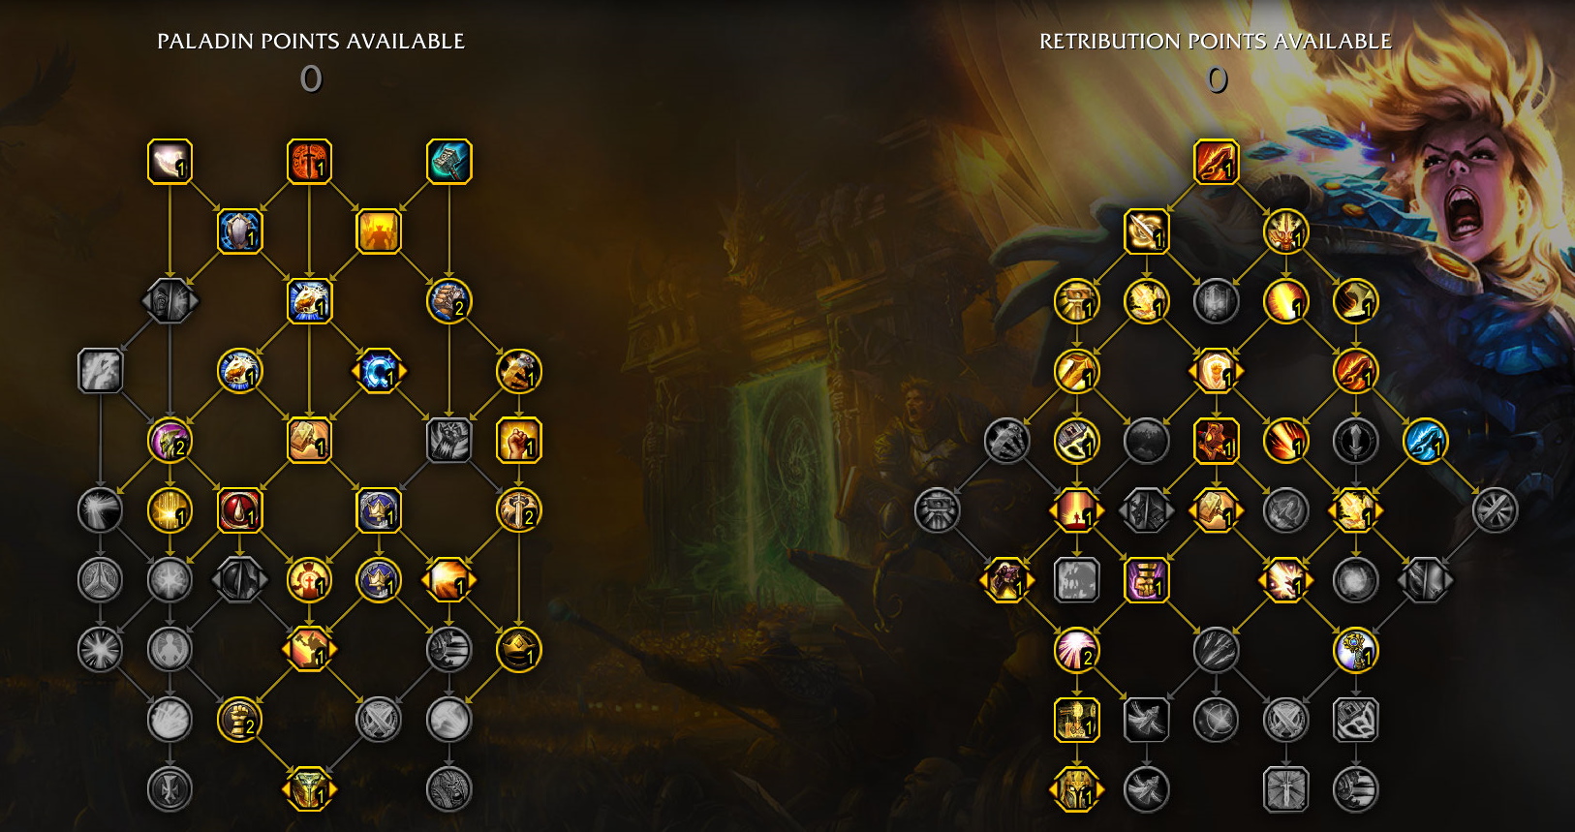Click the purple gauntlet square talent

[x=1146, y=580]
